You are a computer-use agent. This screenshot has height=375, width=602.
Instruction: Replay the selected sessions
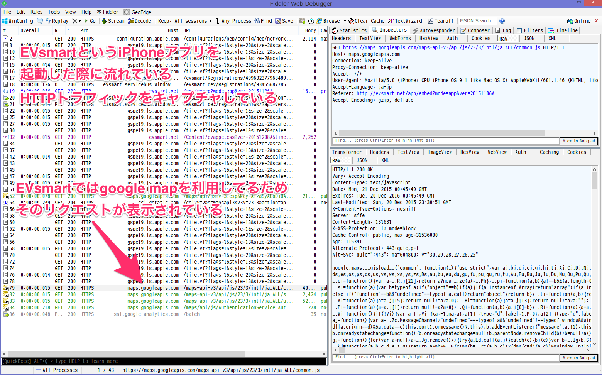click(x=57, y=21)
